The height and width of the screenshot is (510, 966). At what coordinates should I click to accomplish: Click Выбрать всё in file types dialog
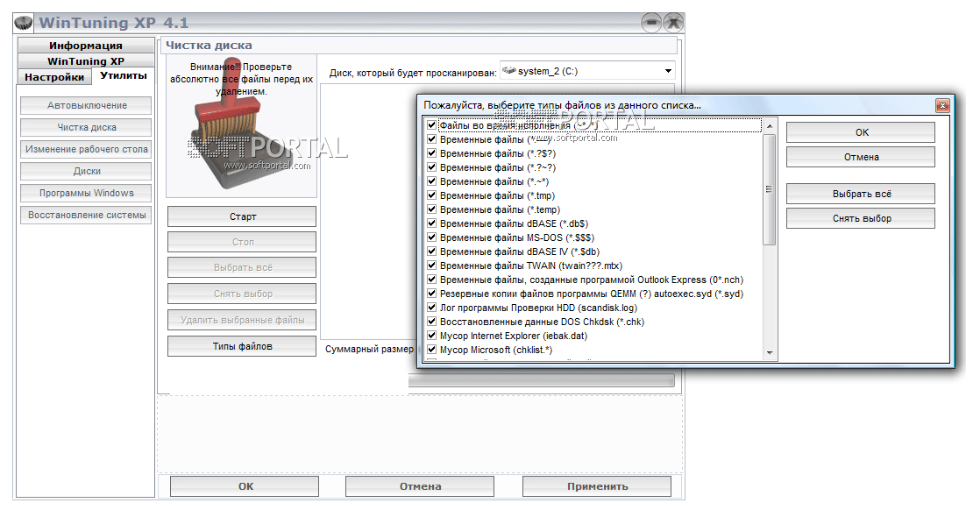pyautogui.click(x=861, y=194)
